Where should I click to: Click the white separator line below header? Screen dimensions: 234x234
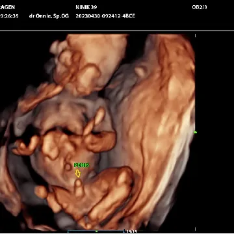tap(117, 31)
